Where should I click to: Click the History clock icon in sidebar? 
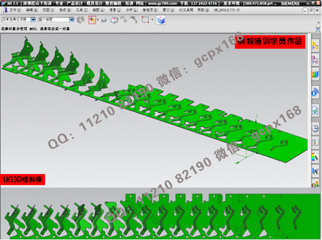point(315,129)
